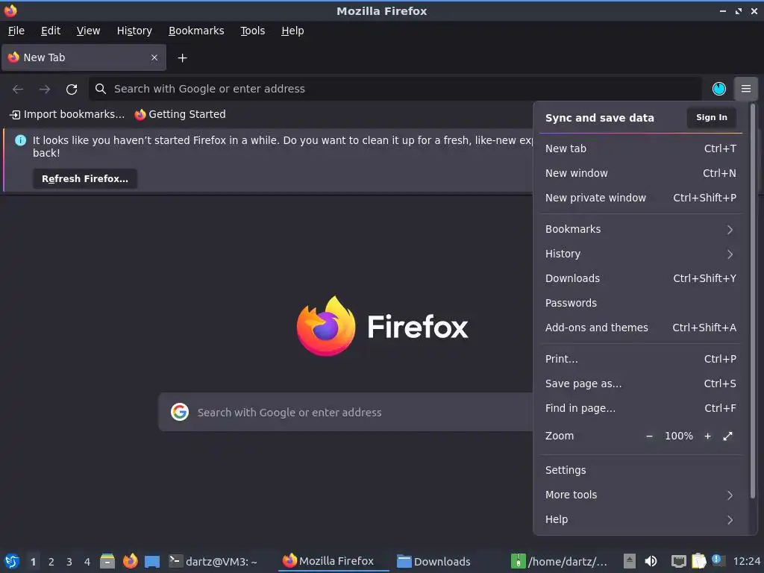Open the system start menu icon in taskbar
Screen dimensions: 764x573
click(x=12, y=561)
